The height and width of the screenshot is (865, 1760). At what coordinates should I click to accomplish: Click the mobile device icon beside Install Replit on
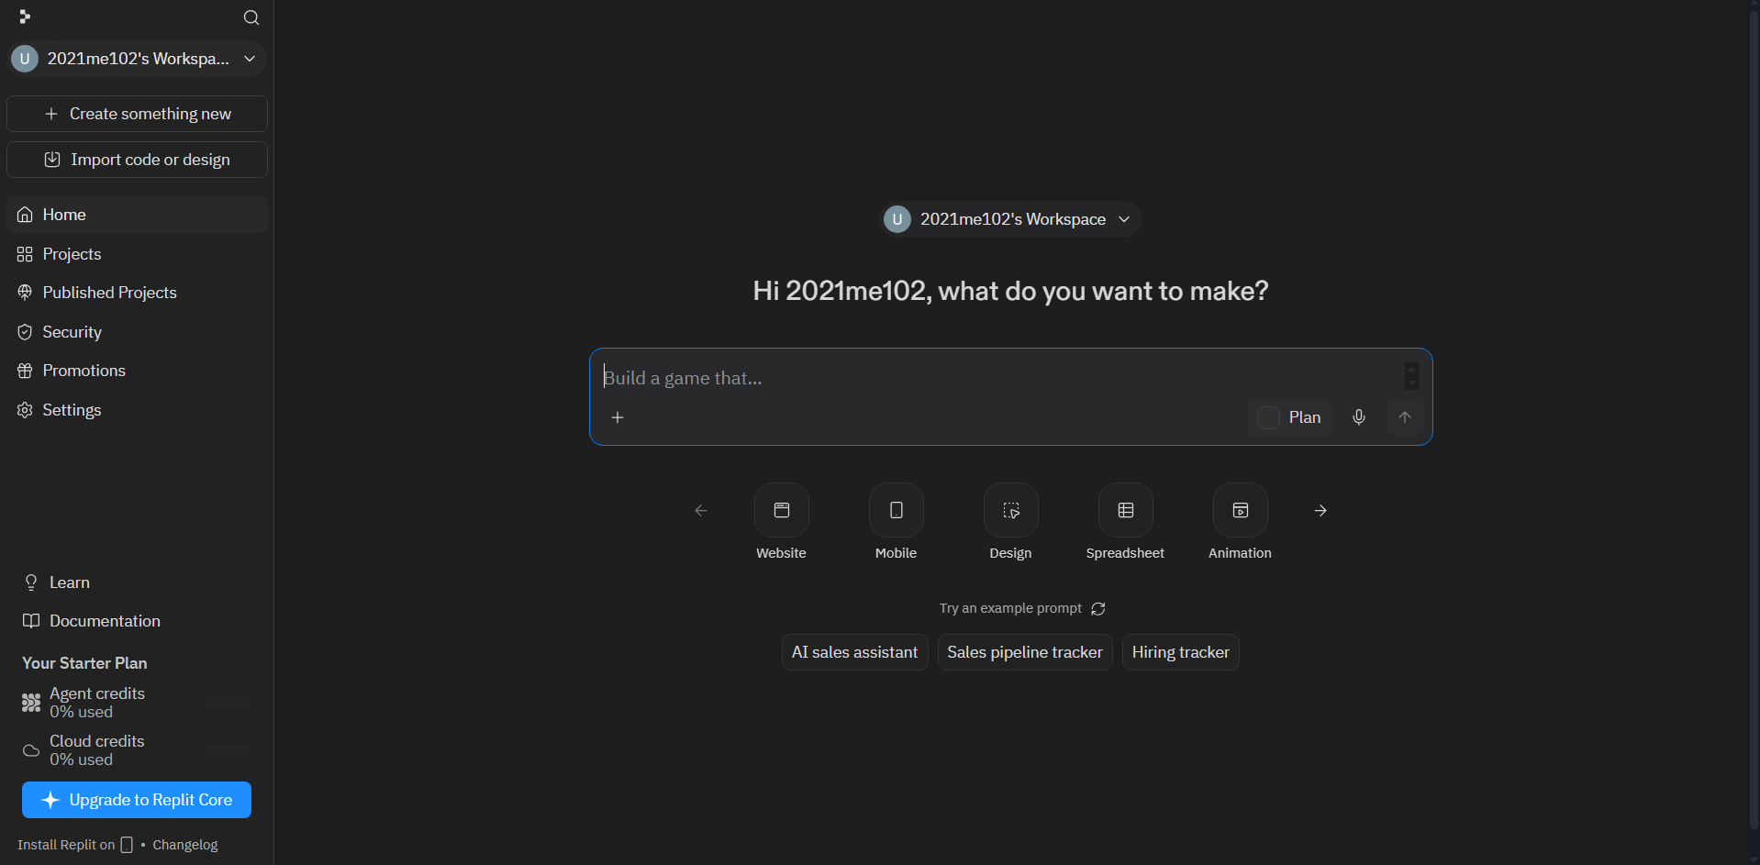coord(127,845)
